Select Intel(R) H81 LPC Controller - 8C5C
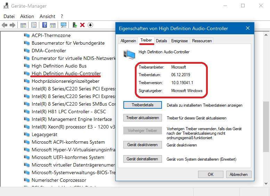This screenshot has height=196, width=270. 69,112
